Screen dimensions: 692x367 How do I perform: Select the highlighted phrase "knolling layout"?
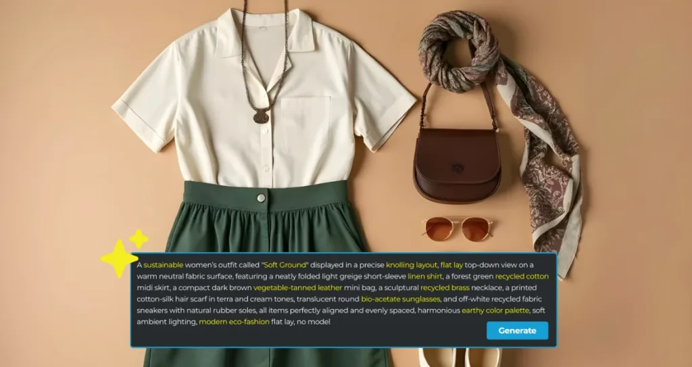(412, 265)
